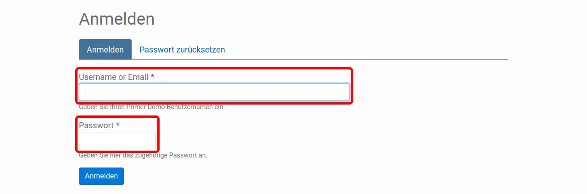Click the red asterisk beside Passwort label
587x194 pixels.
click(x=118, y=125)
